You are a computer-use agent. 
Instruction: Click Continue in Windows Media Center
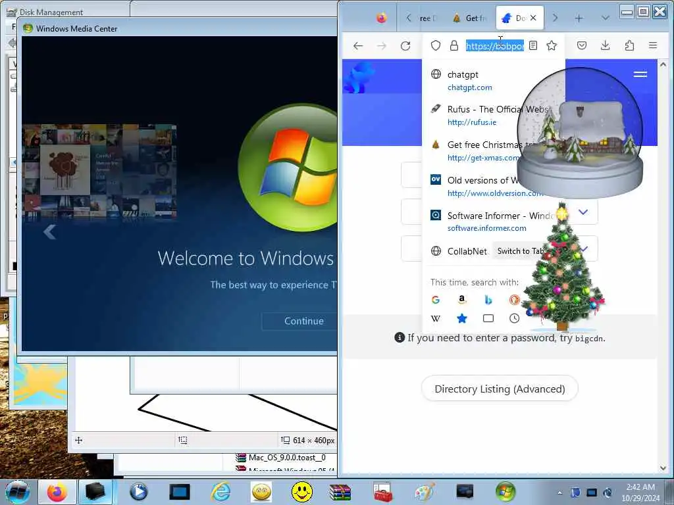[304, 321]
